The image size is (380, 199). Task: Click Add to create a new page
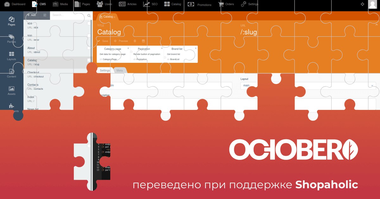coord(31,15)
